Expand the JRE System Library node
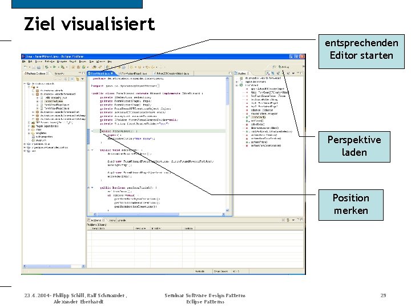Screen dimensions: 411x308 point(29,123)
